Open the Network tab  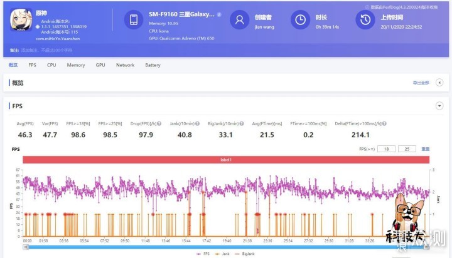125,65
